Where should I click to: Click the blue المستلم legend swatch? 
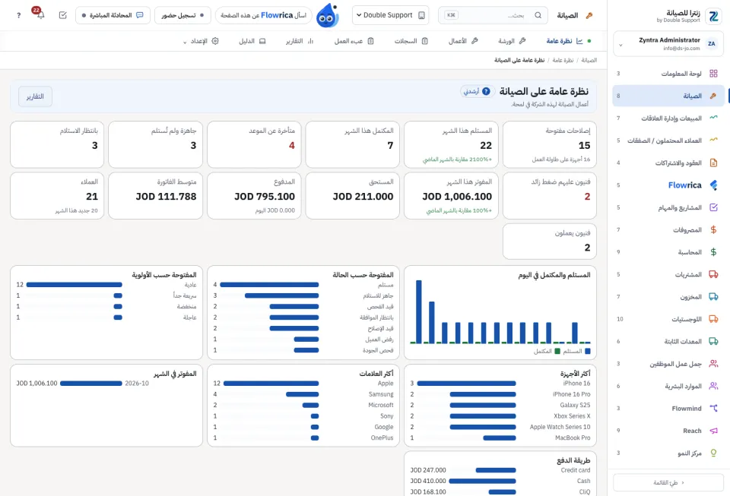click(588, 352)
